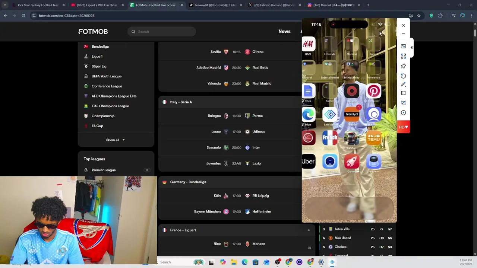Viewport: 477px width, 268px height.
Task: Open Chrome tab search dropdown
Action: 5,5
